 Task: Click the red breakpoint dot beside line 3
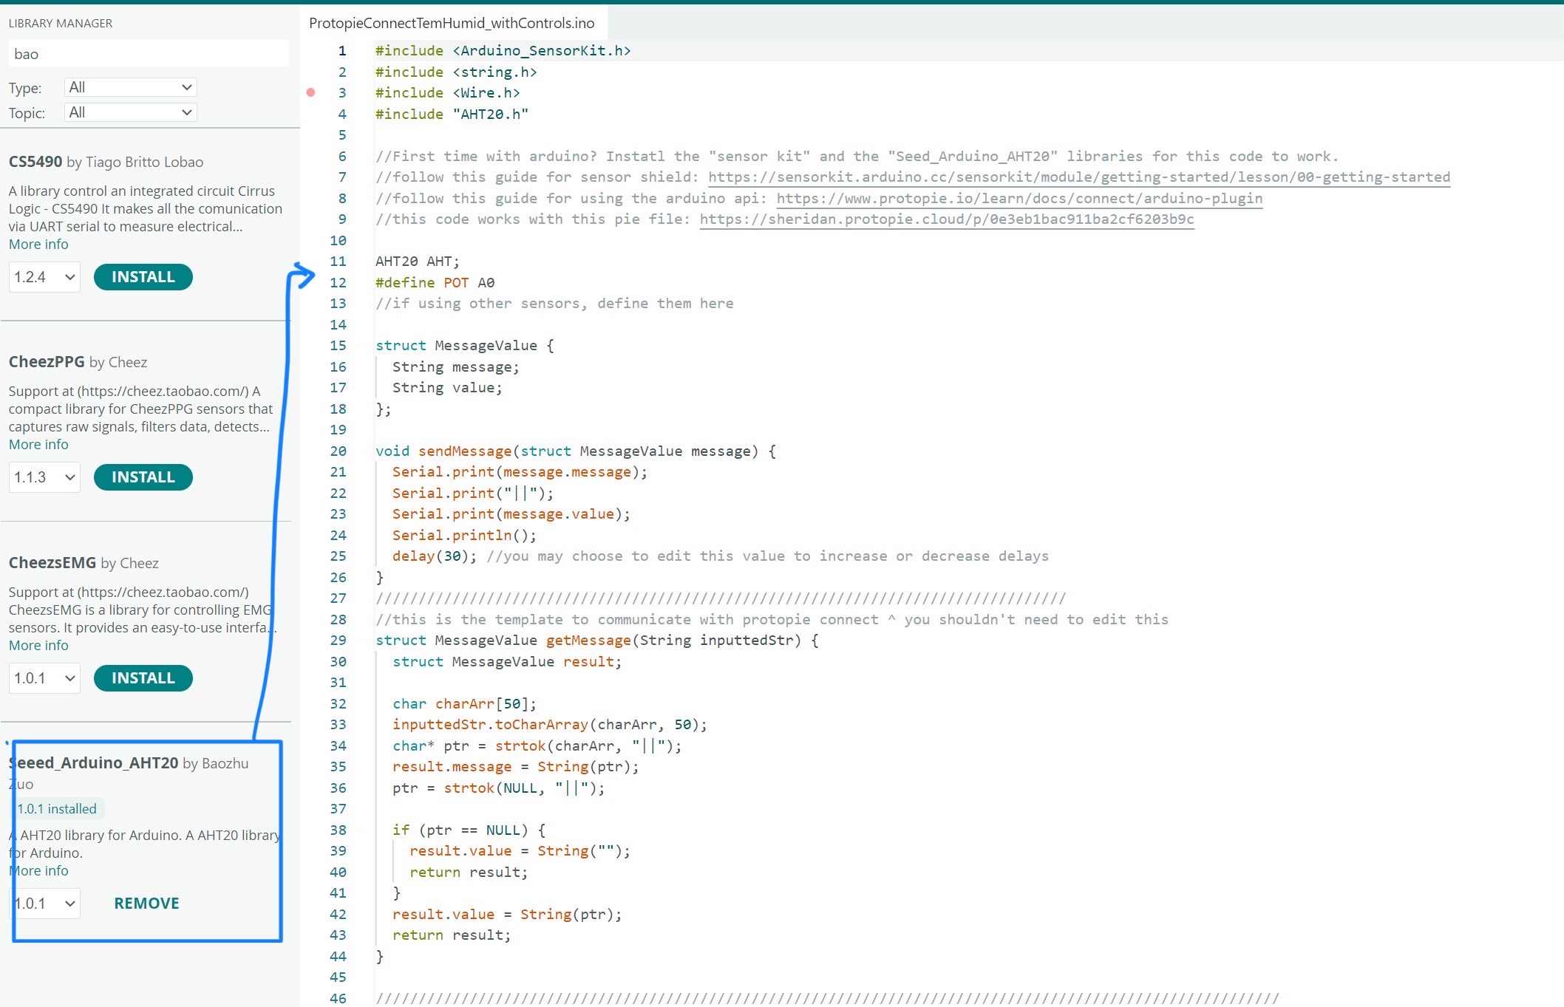(x=309, y=92)
